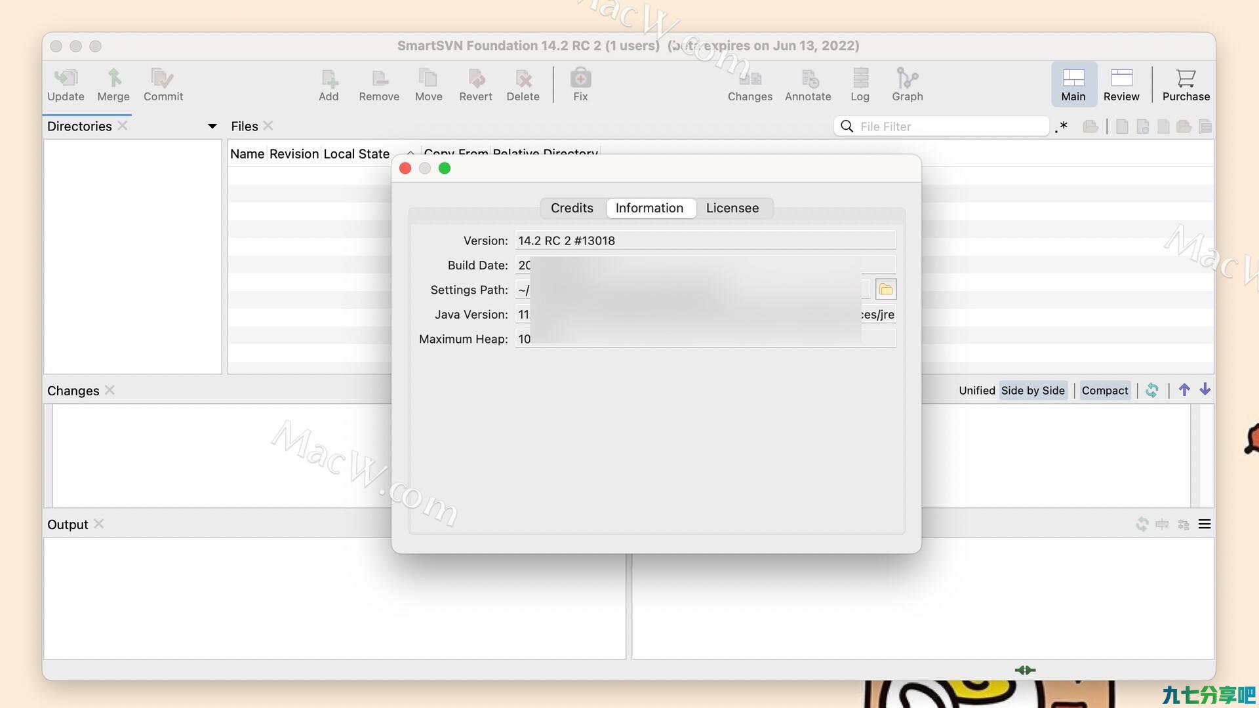Click Output panel tree-structure icon
The image size is (1259, 708).
point(1184,524)
